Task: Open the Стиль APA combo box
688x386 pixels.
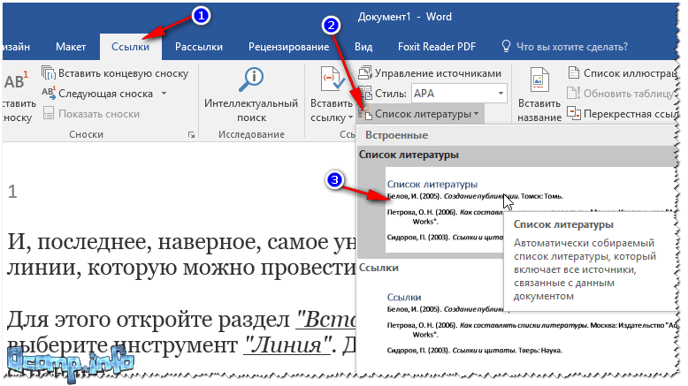Action: click(x=459, y=94)
